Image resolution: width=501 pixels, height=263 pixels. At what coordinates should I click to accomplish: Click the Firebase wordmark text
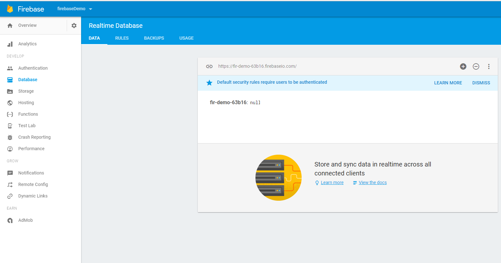(x=31, y=9)
